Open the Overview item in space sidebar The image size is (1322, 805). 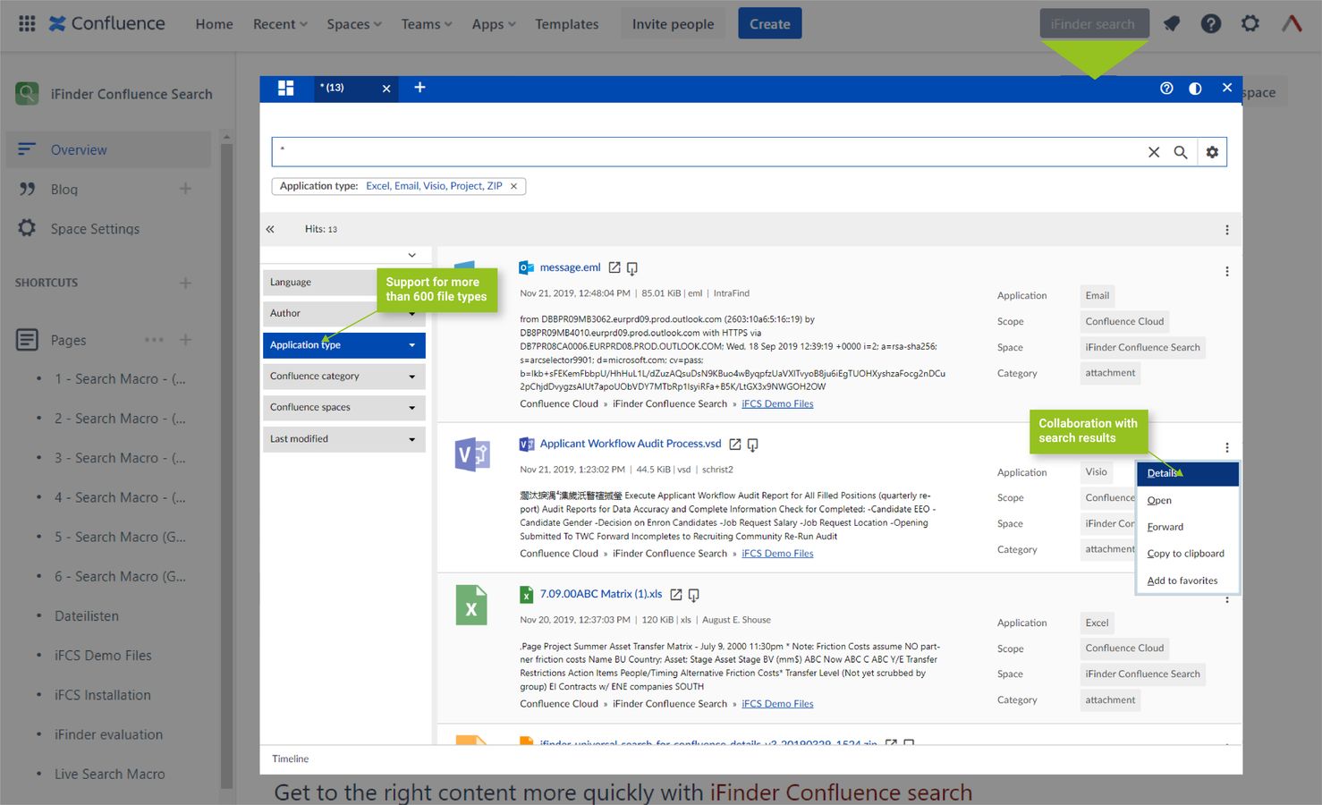108,149
